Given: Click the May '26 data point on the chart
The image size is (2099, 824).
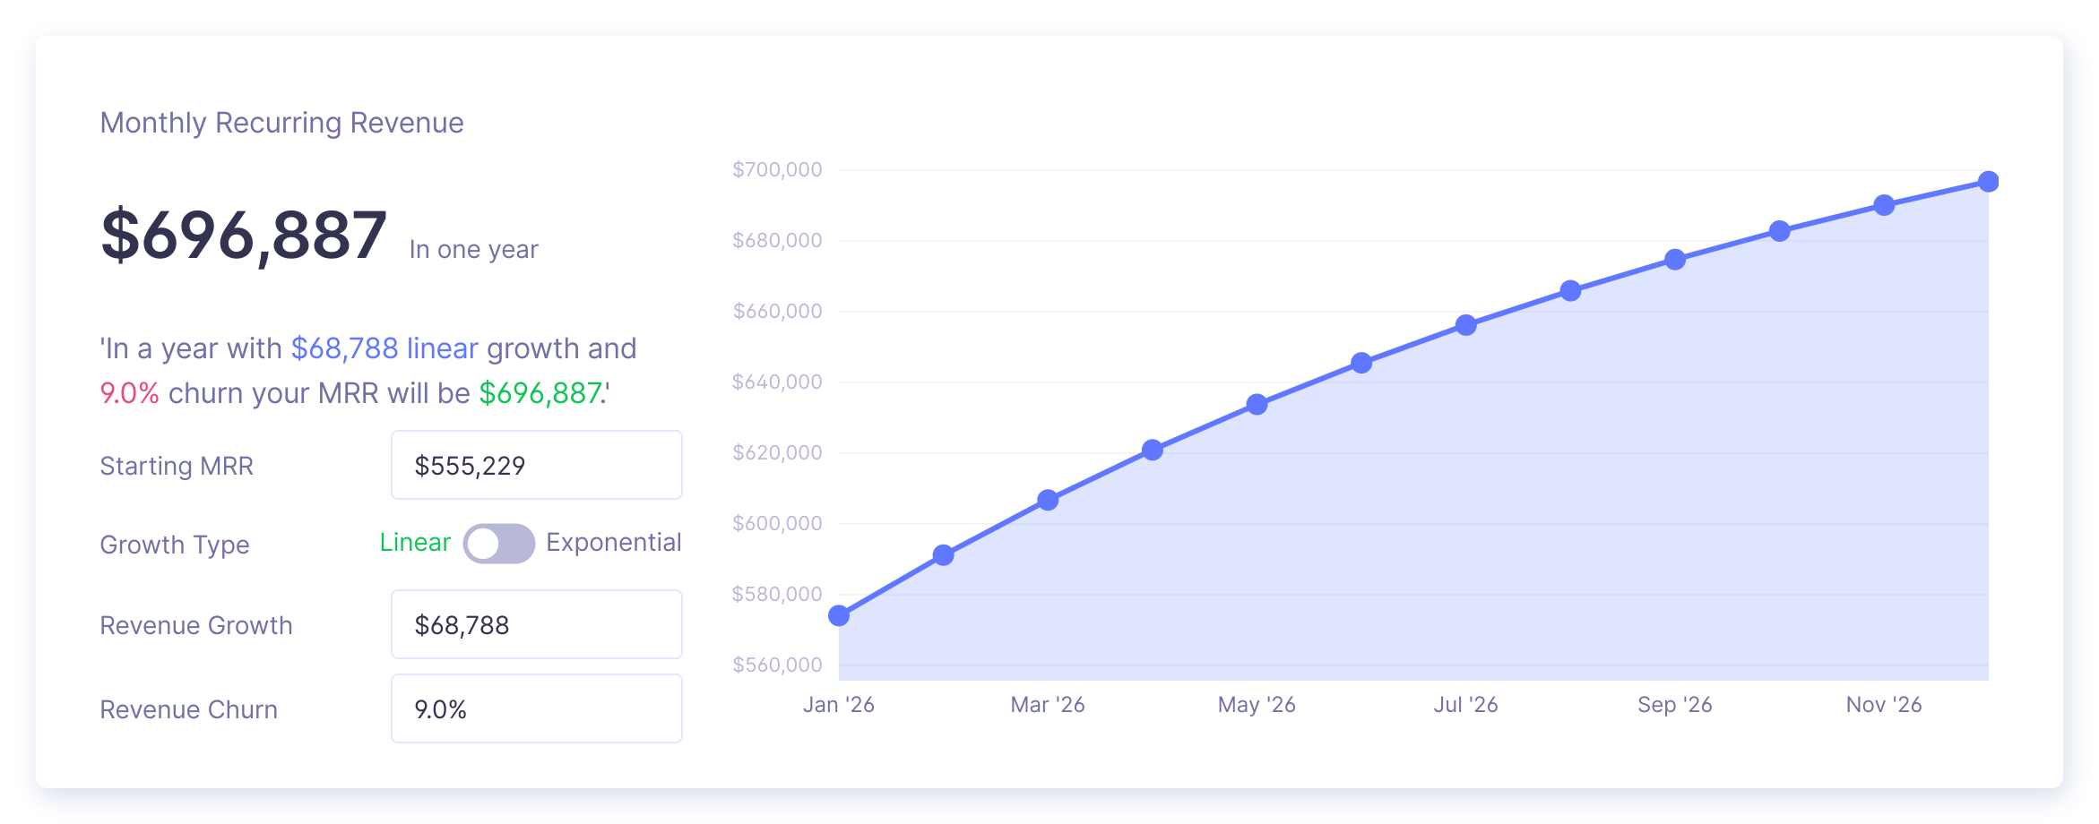Looking at the screenshot, I should tap(1257, 405).
